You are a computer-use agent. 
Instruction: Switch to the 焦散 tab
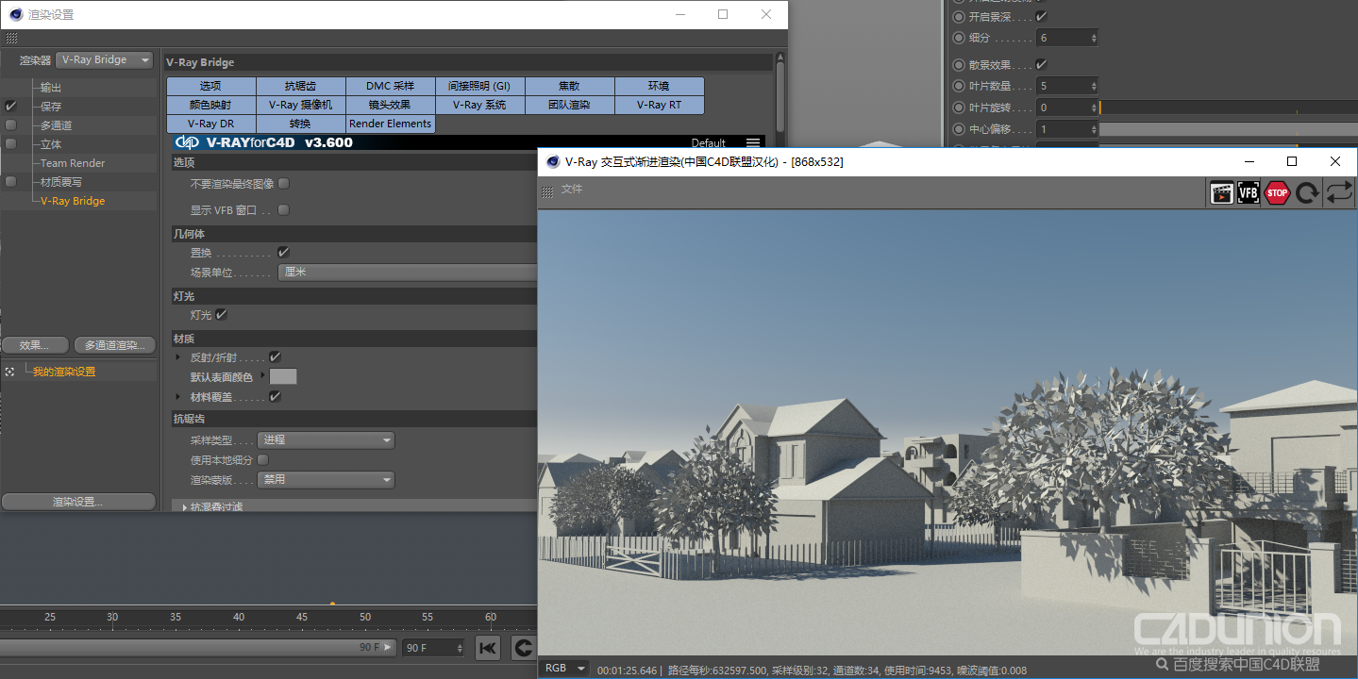point(569,86)
